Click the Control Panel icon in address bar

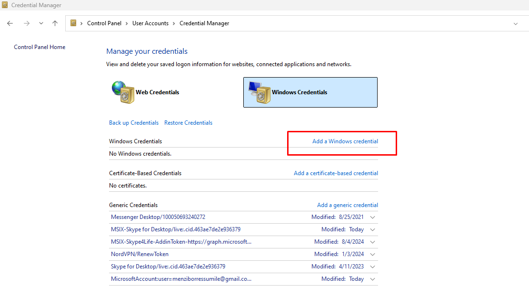click(x=74, y=23)
